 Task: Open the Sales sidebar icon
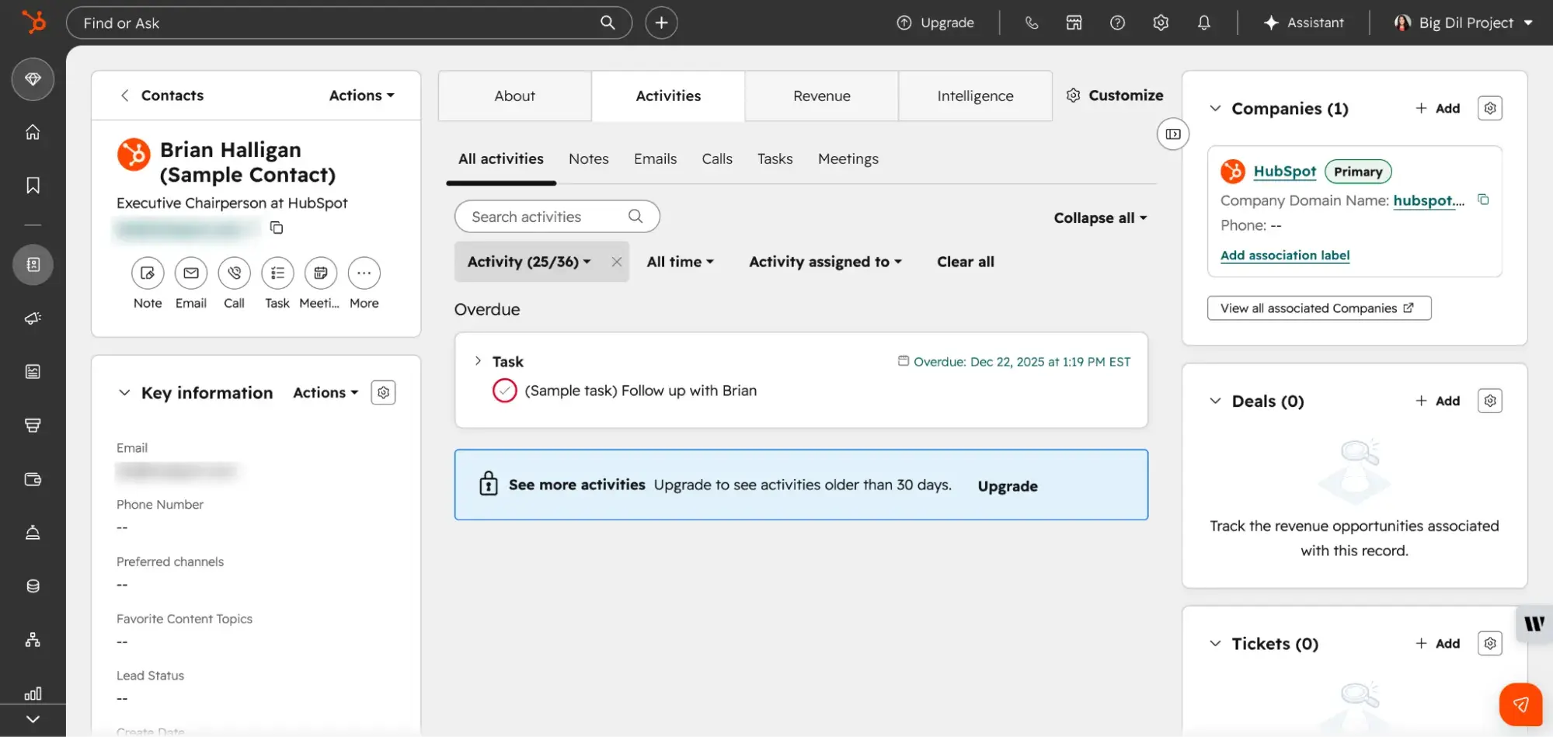pos(33,426)
